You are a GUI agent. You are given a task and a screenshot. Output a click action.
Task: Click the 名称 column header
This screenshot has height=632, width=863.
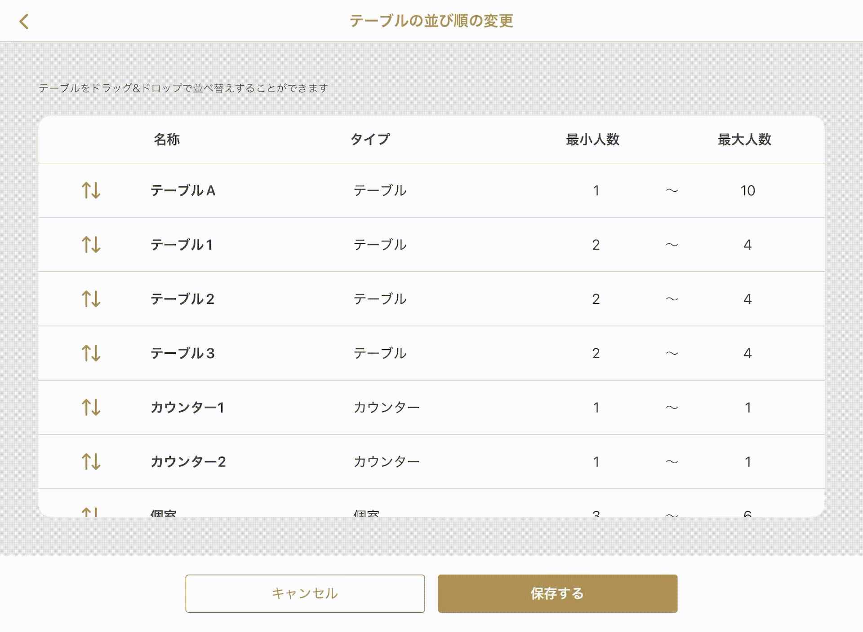click(x=167, y=140)
